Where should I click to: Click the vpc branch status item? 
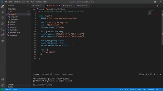[15, 89]
